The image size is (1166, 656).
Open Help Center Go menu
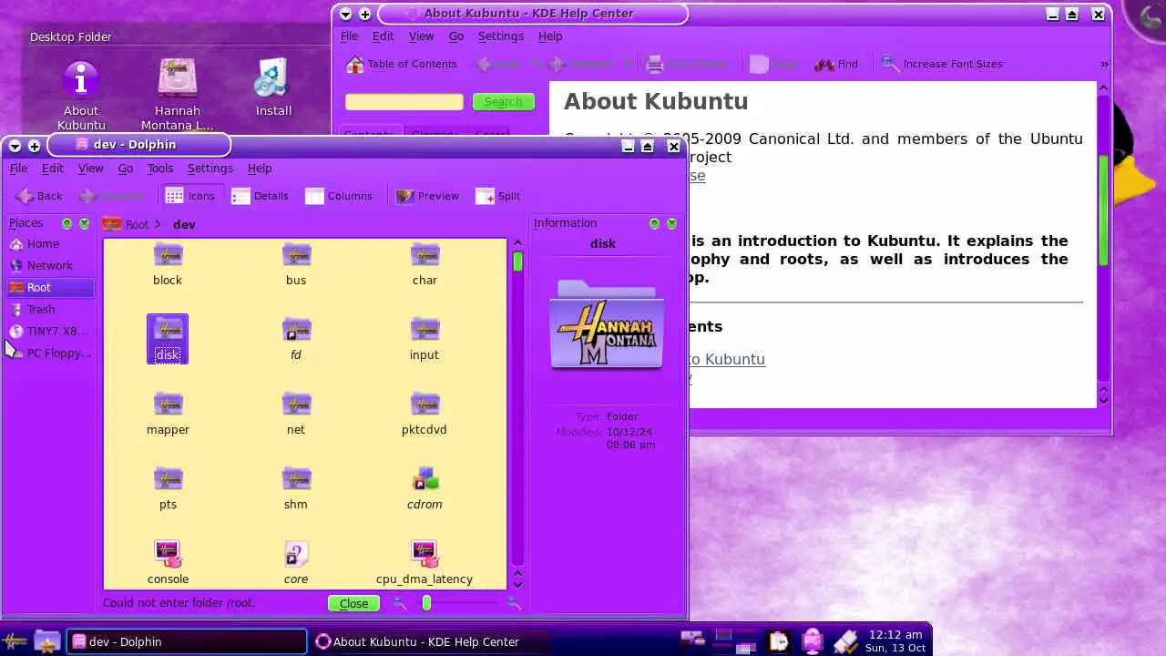[x=456, y=36]
